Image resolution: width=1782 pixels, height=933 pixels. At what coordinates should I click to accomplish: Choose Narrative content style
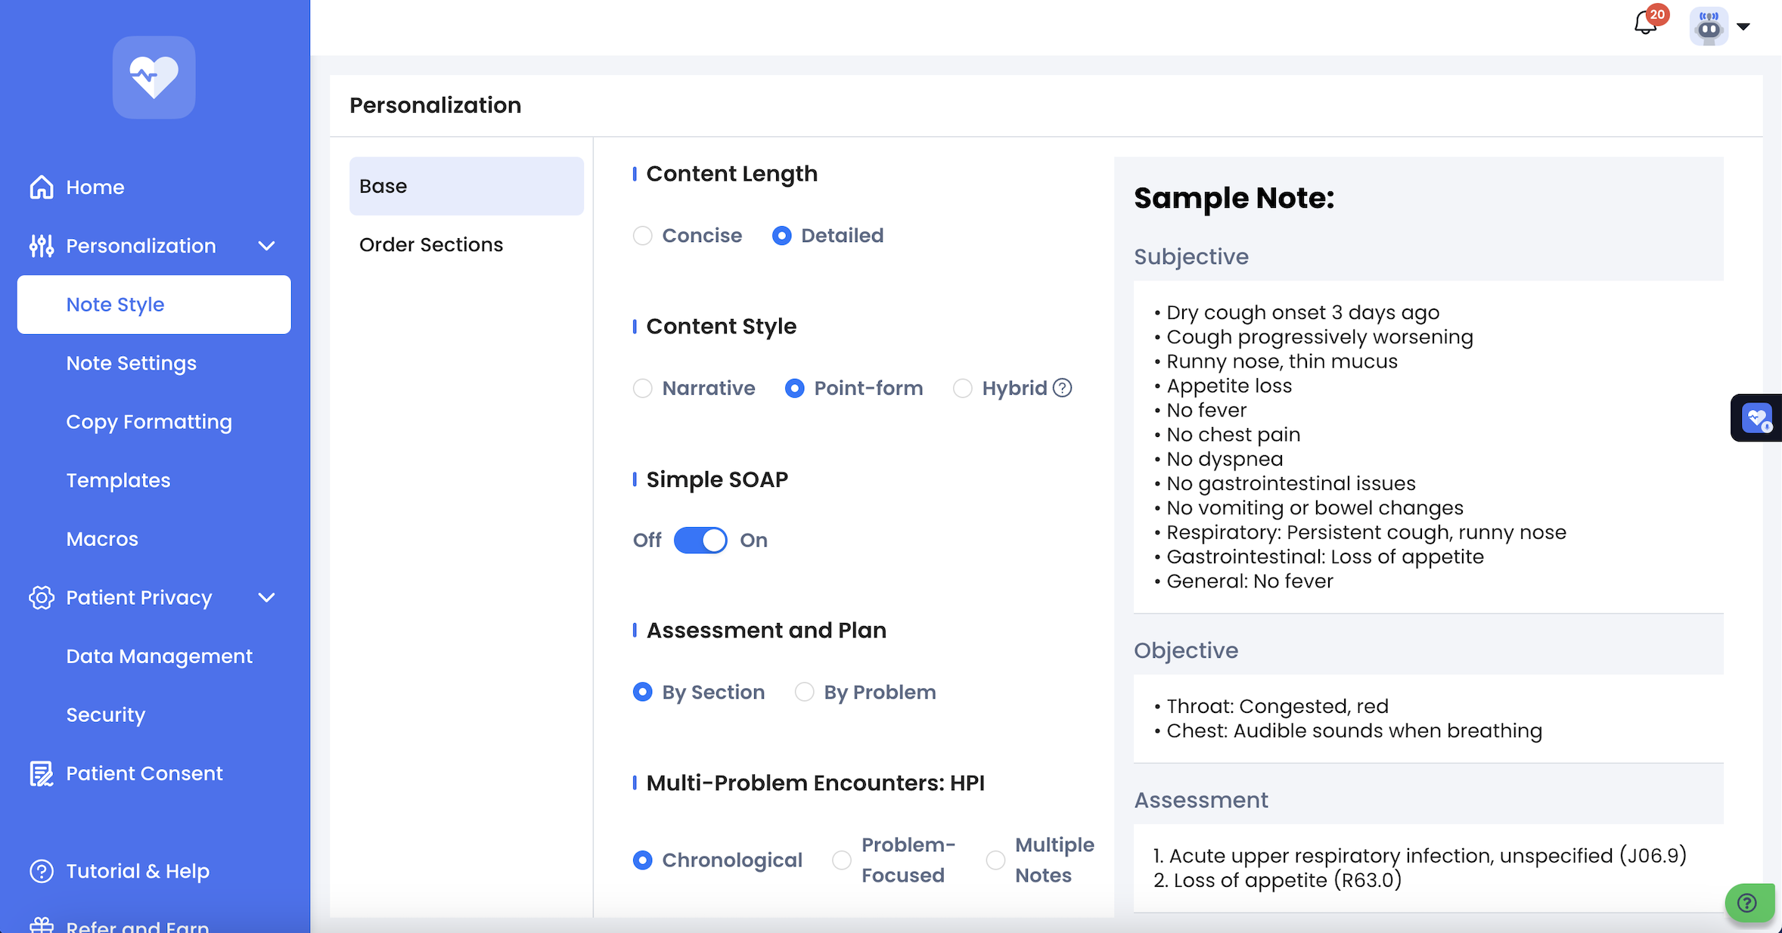pyautogui.click(x=643, y=389)
